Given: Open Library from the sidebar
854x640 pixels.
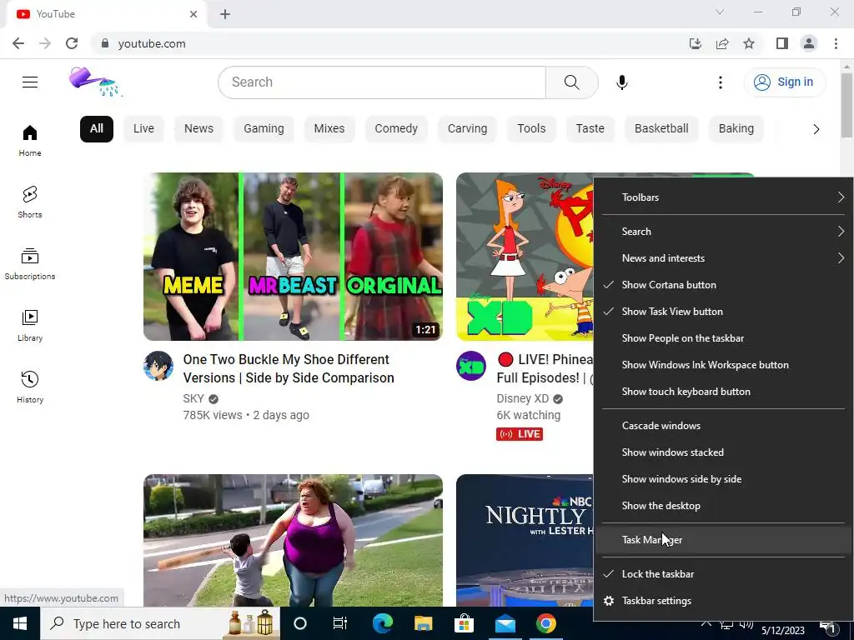Looking at the screenshot, I should pyautogui.click(x=30, y=326).
